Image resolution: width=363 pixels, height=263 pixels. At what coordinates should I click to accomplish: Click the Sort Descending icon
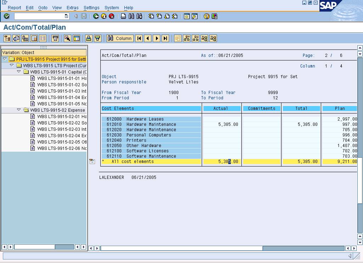97,38
